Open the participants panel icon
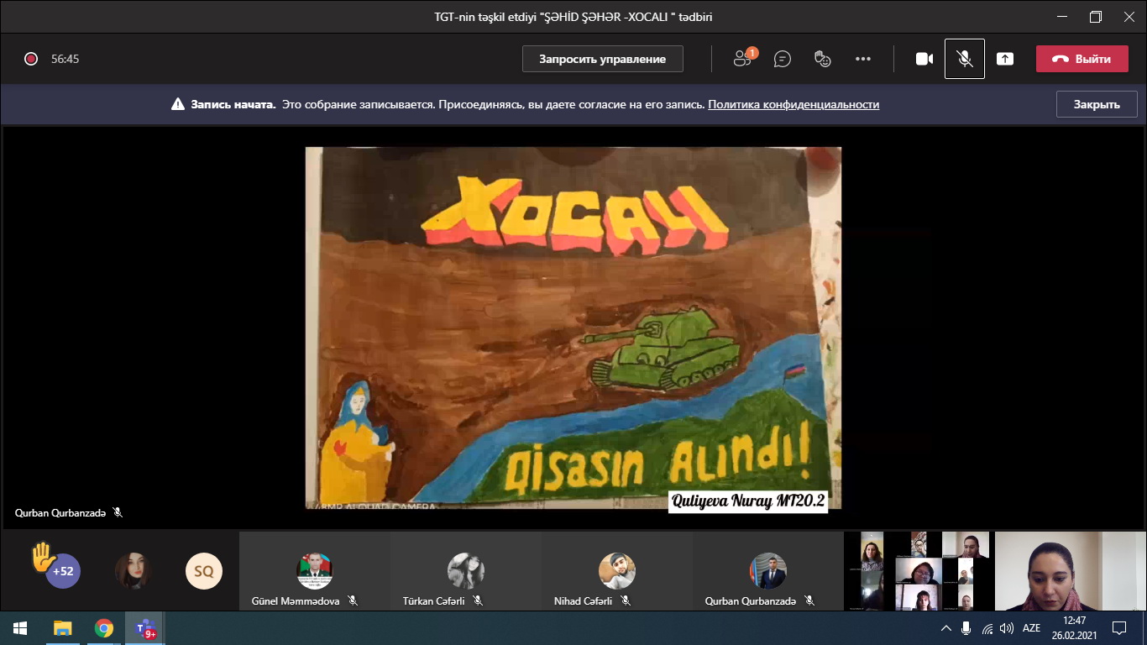This screenshot has width=1147, height=645. (x=742, y=59)
